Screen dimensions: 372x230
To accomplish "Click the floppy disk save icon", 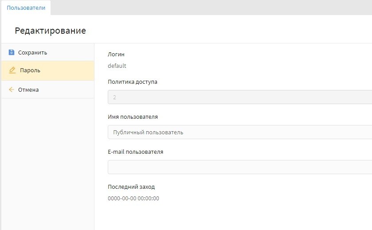I will [12, 52].
